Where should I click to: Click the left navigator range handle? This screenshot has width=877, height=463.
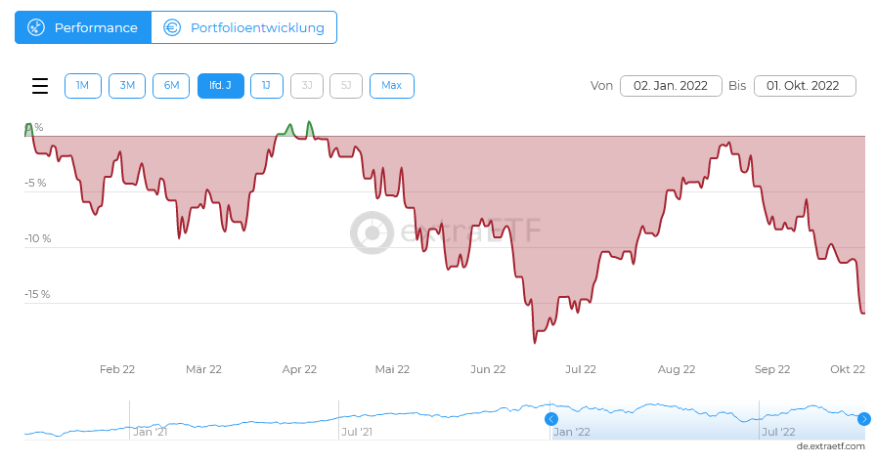(551, 419)
